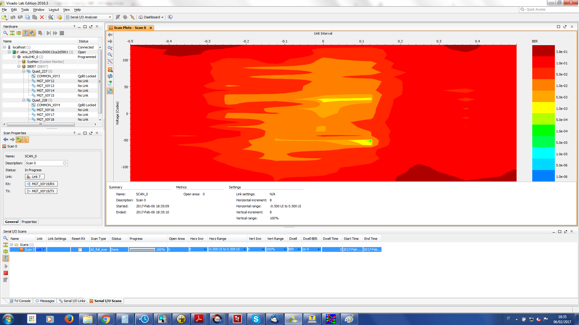Viewport: 579px width, 325px height.
Task: Toggle the Reset RX checkbox for Scan 0
Action: click(80, 249)
